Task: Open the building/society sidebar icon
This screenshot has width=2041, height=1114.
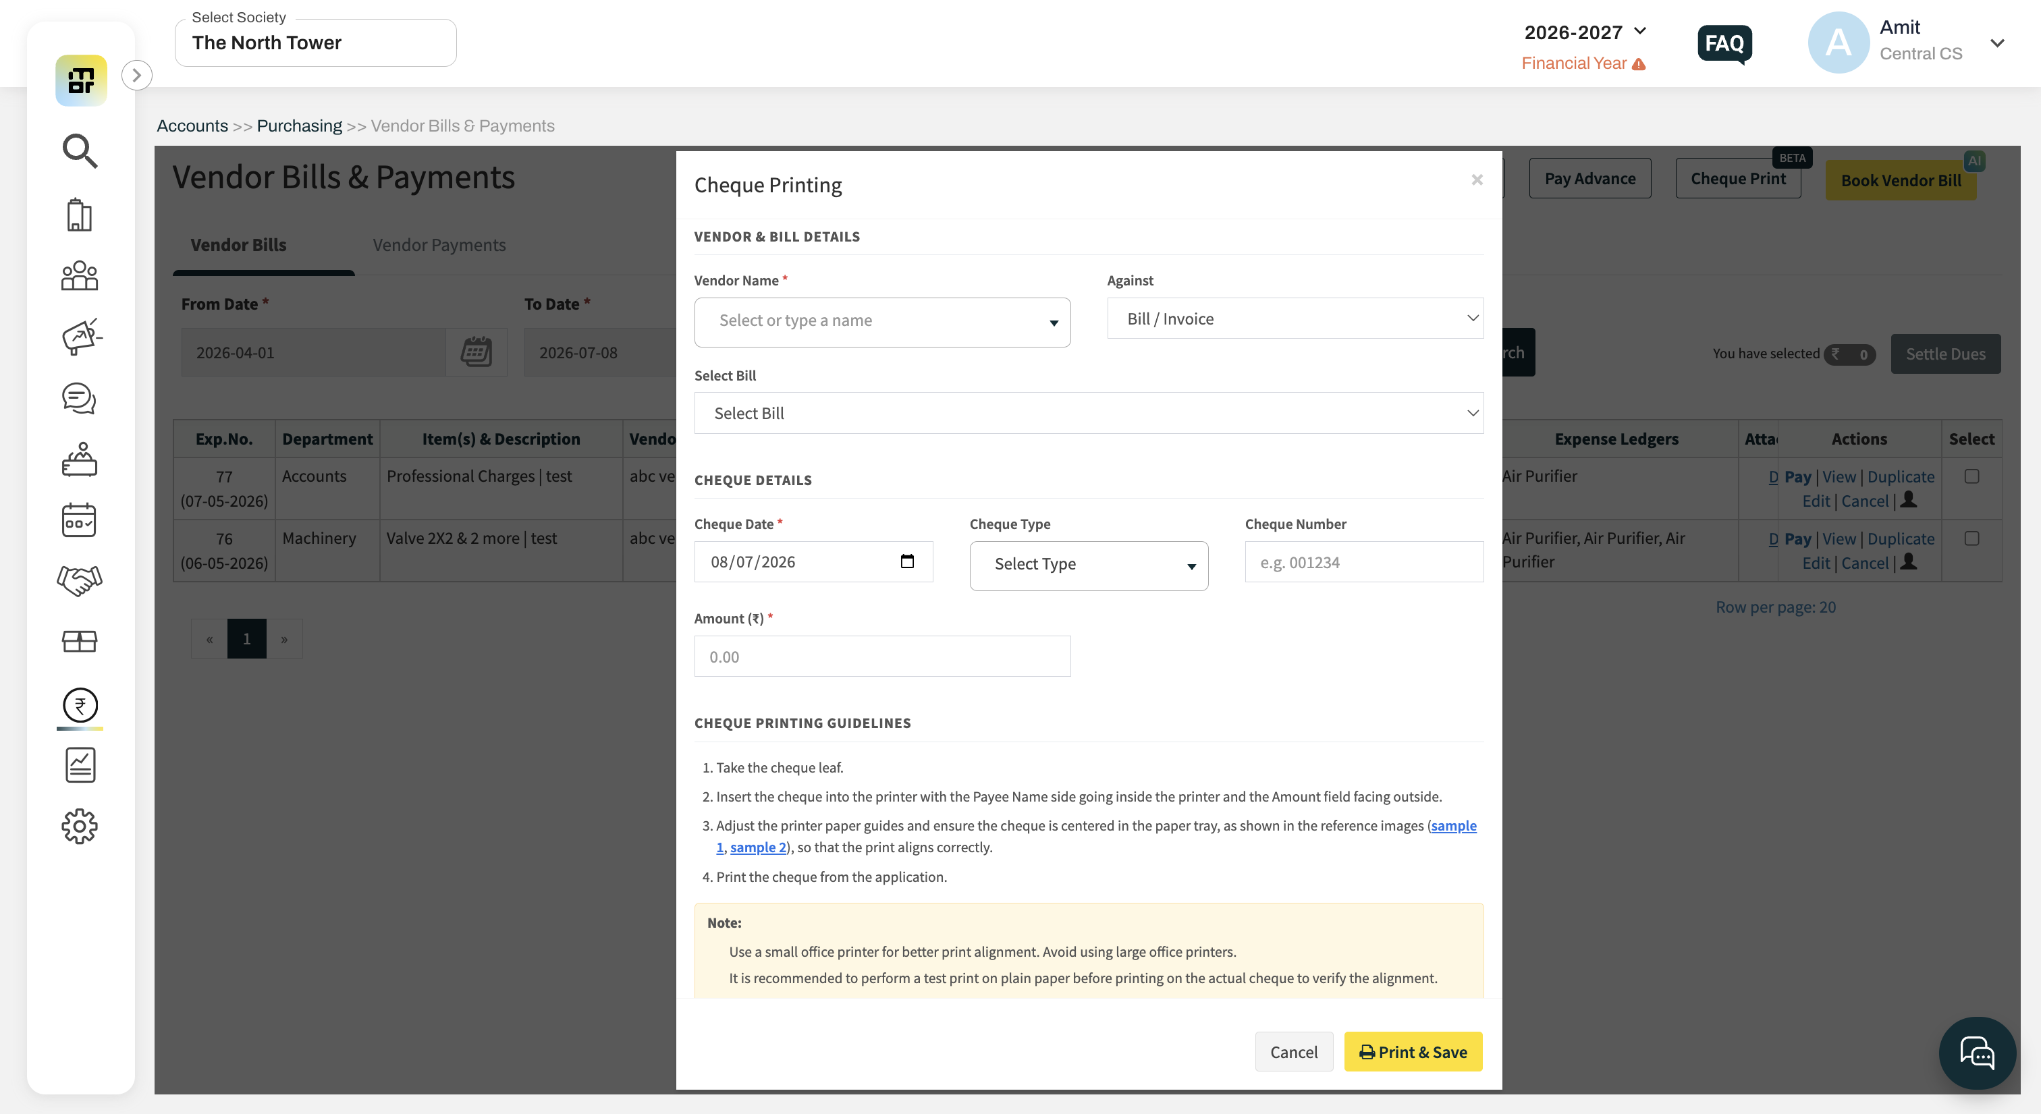Action: [x=79, y=215]
